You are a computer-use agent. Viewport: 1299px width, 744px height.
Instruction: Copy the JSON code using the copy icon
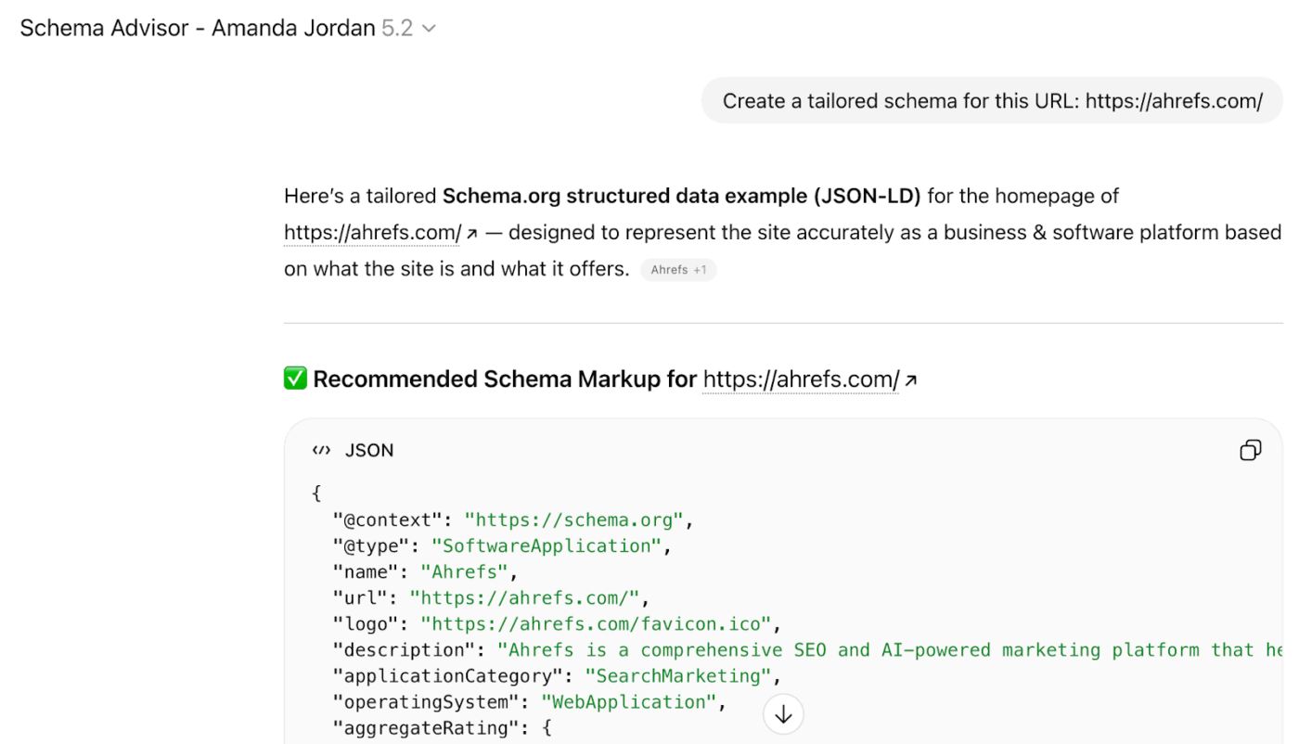(1250, 450)
